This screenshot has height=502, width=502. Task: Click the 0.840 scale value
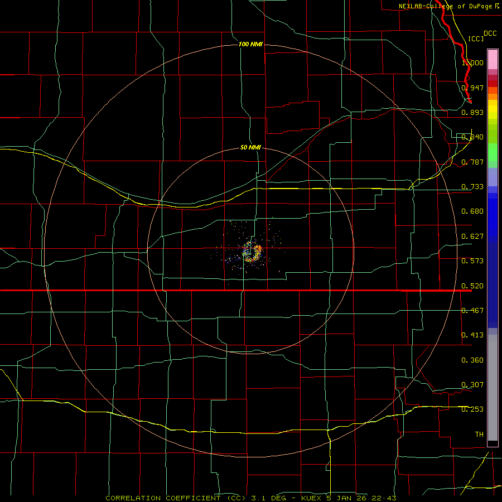click(x=472, y=137)
